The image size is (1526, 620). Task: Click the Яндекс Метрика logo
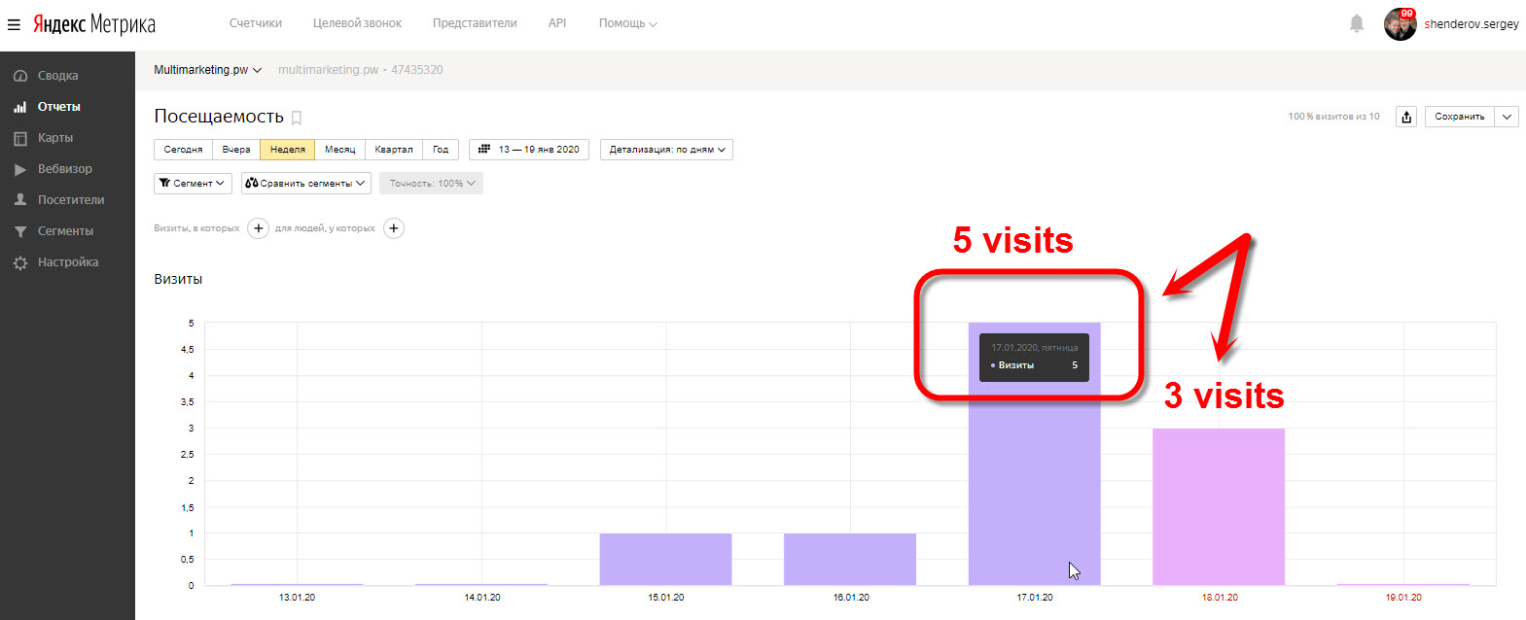coord(94,24)
